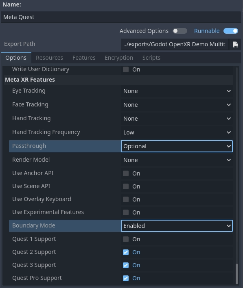Turn off the Runnable switch

click(x=231, y=31)
